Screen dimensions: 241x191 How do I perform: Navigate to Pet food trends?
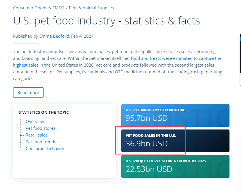[x=41, y=142]
